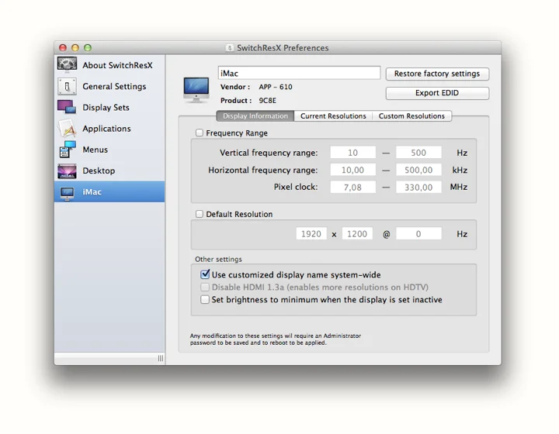Click the display name field containing iMac
Image resolution: width=559 pixels, height=434 pixels.
click(299, 73)
